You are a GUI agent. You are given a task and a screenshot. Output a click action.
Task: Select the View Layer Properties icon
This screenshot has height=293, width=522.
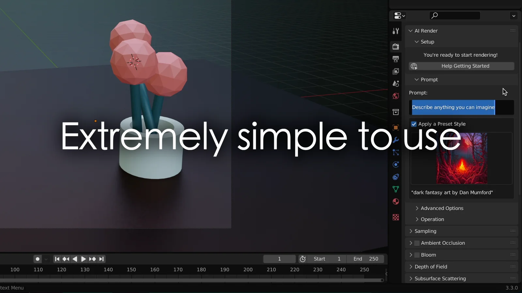[x=396, y=71]
